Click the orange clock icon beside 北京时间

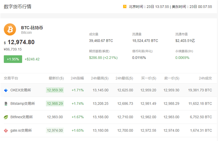click(x=125, y=7)
